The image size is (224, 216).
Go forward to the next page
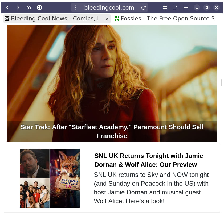(x=18, y=7)
